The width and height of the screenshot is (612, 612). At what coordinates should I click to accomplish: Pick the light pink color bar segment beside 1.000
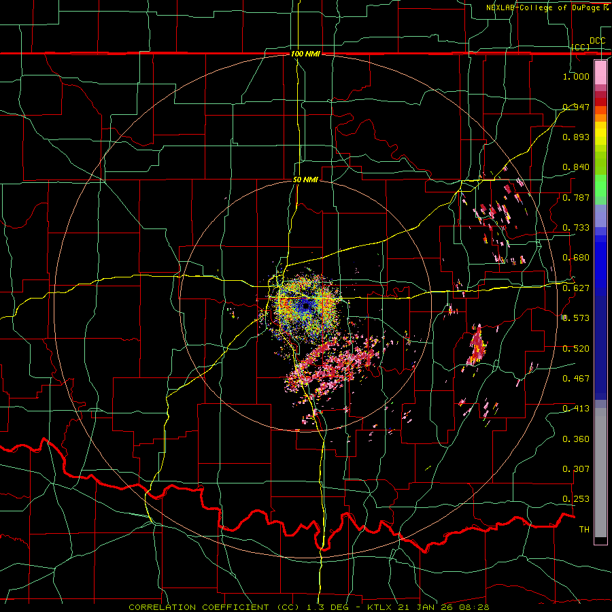click(x=600, y=73)
